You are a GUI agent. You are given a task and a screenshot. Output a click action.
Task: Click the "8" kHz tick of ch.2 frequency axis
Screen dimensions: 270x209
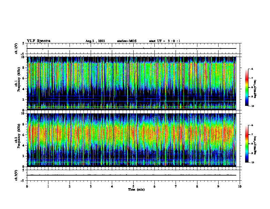(x=24, y=124)
